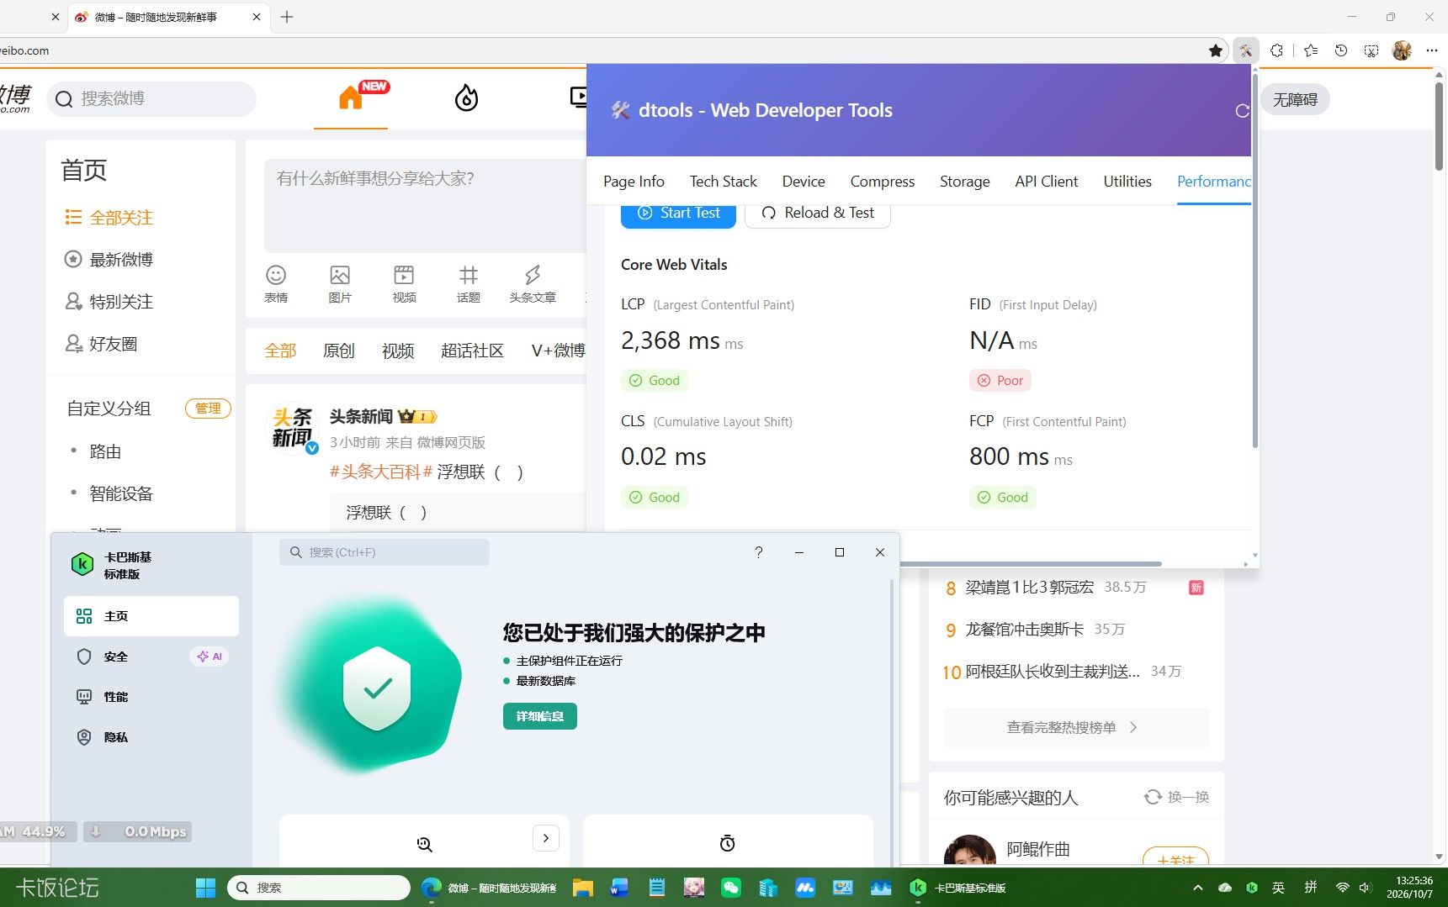This screenshot has width=1448, height=907.
Task: Click the 详细信息 button in Kaspersky
Action: pos(540,716)
